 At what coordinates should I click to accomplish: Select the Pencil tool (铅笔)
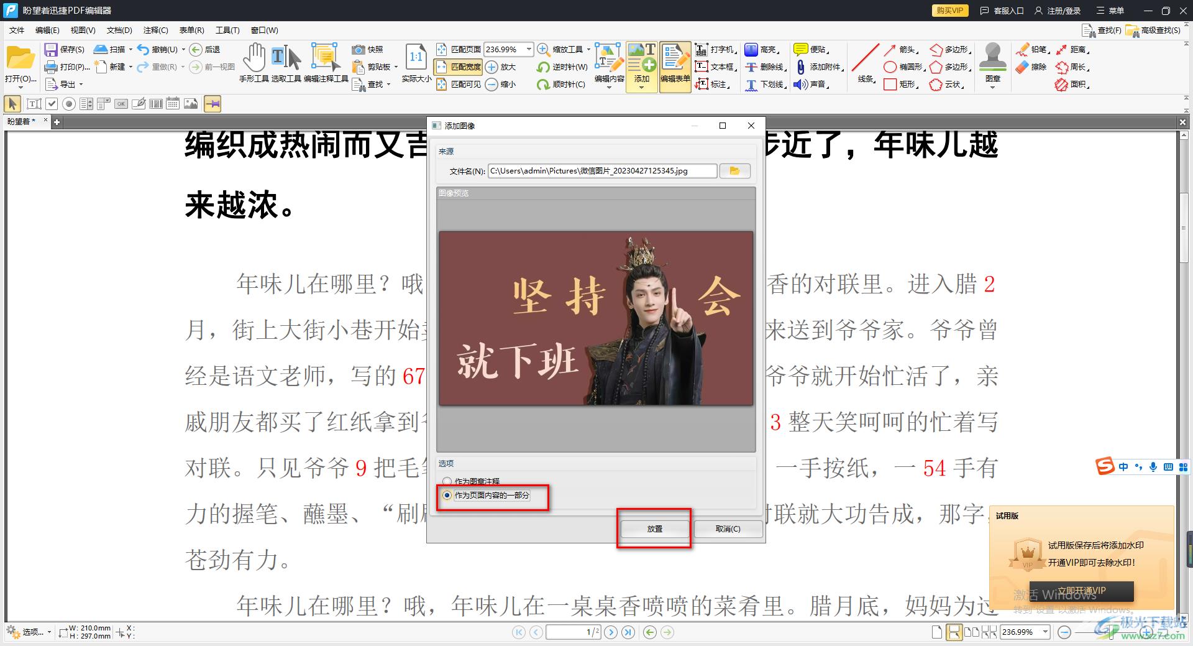pos(1032,49)
